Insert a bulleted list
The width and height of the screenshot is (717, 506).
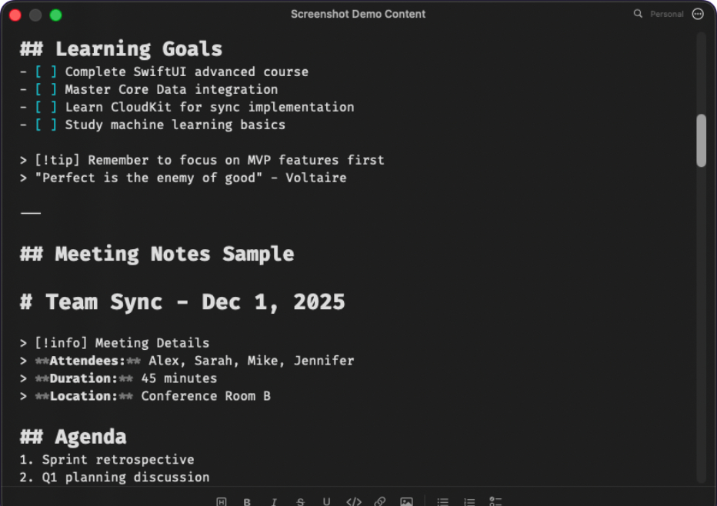tap(442, 501)
